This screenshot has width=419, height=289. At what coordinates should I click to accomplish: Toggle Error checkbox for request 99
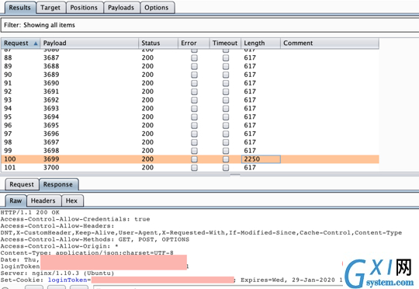194,151
